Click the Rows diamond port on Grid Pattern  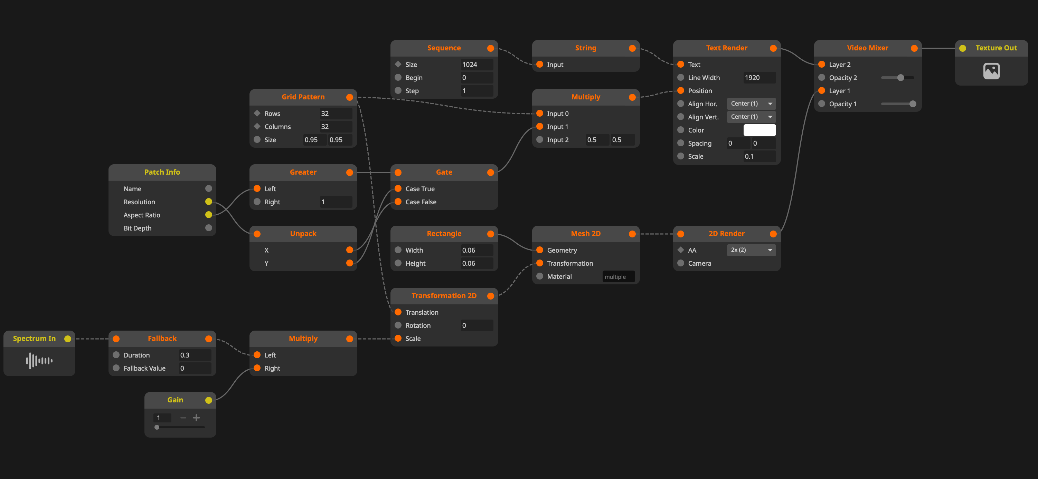pos(257,114)
